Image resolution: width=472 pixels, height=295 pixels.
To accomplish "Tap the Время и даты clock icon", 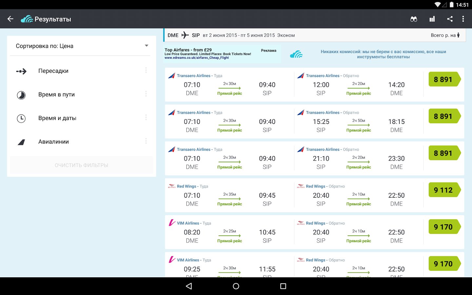I will pos(21,118).
